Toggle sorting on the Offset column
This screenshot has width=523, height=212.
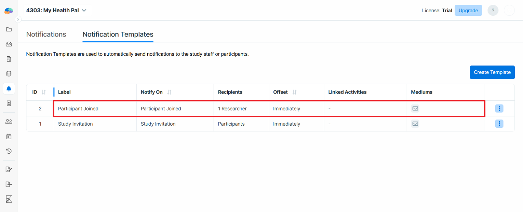[295, 92]
